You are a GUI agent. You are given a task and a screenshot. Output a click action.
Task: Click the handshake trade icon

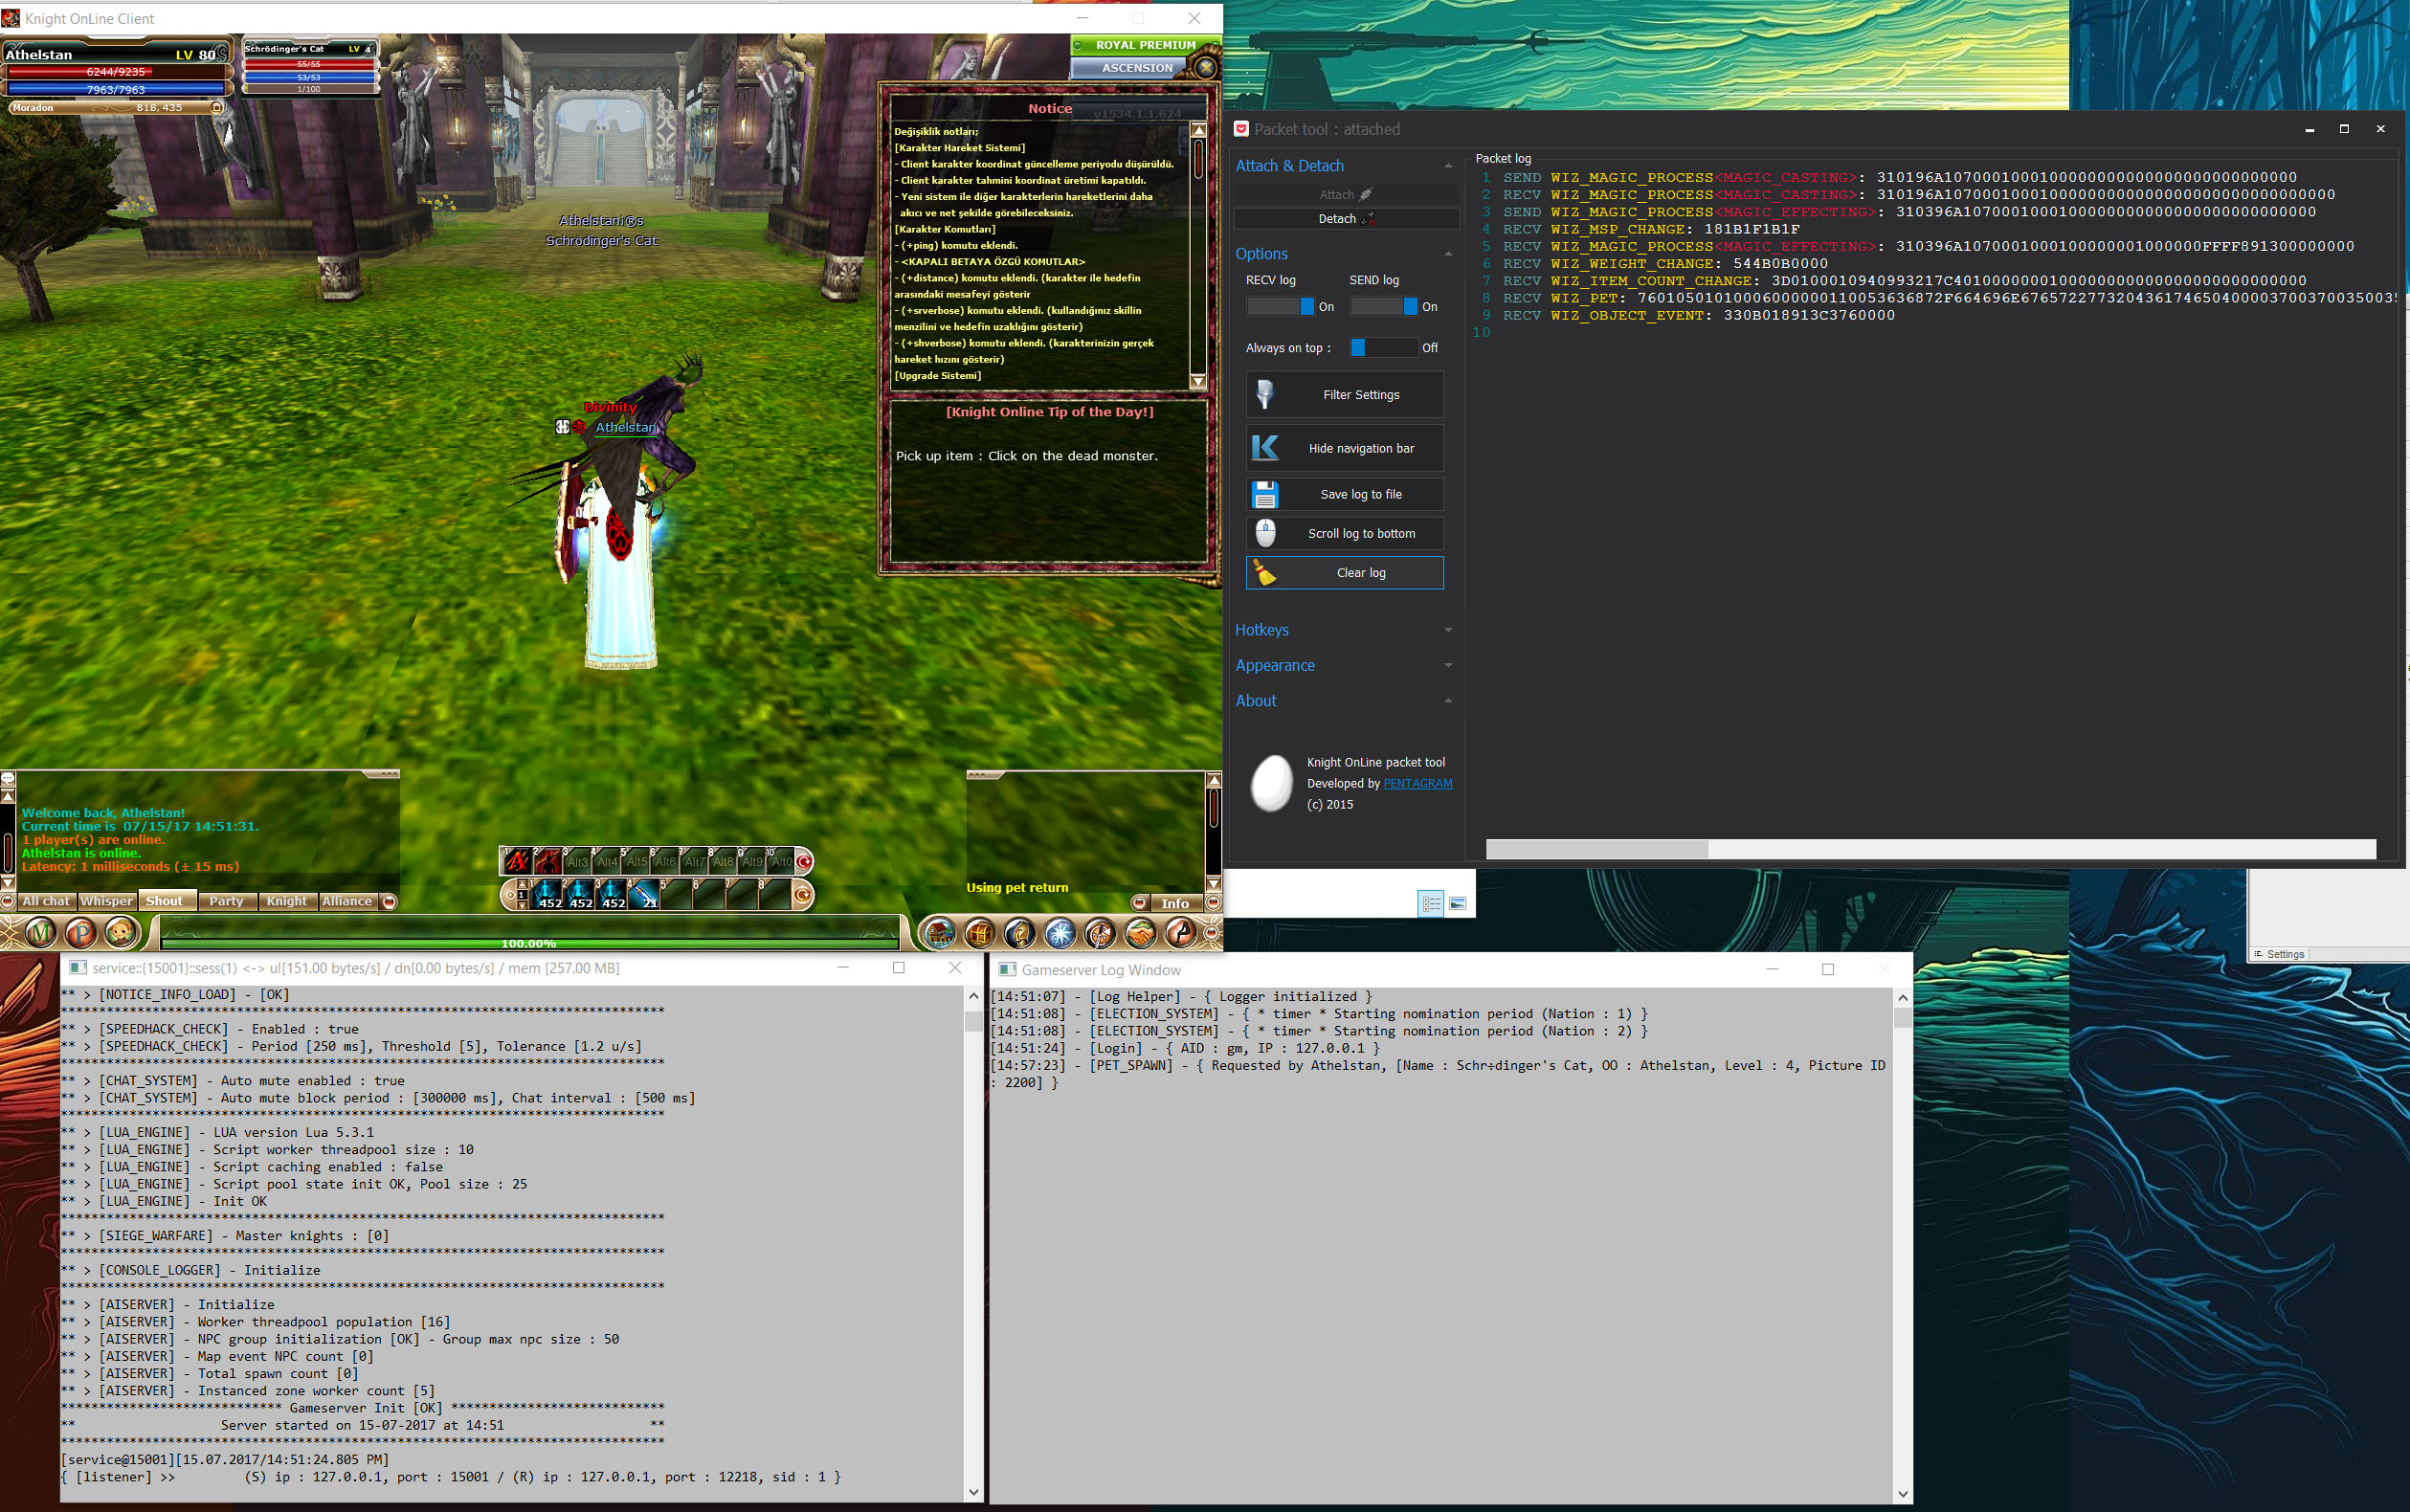[x=1140, y=933]
